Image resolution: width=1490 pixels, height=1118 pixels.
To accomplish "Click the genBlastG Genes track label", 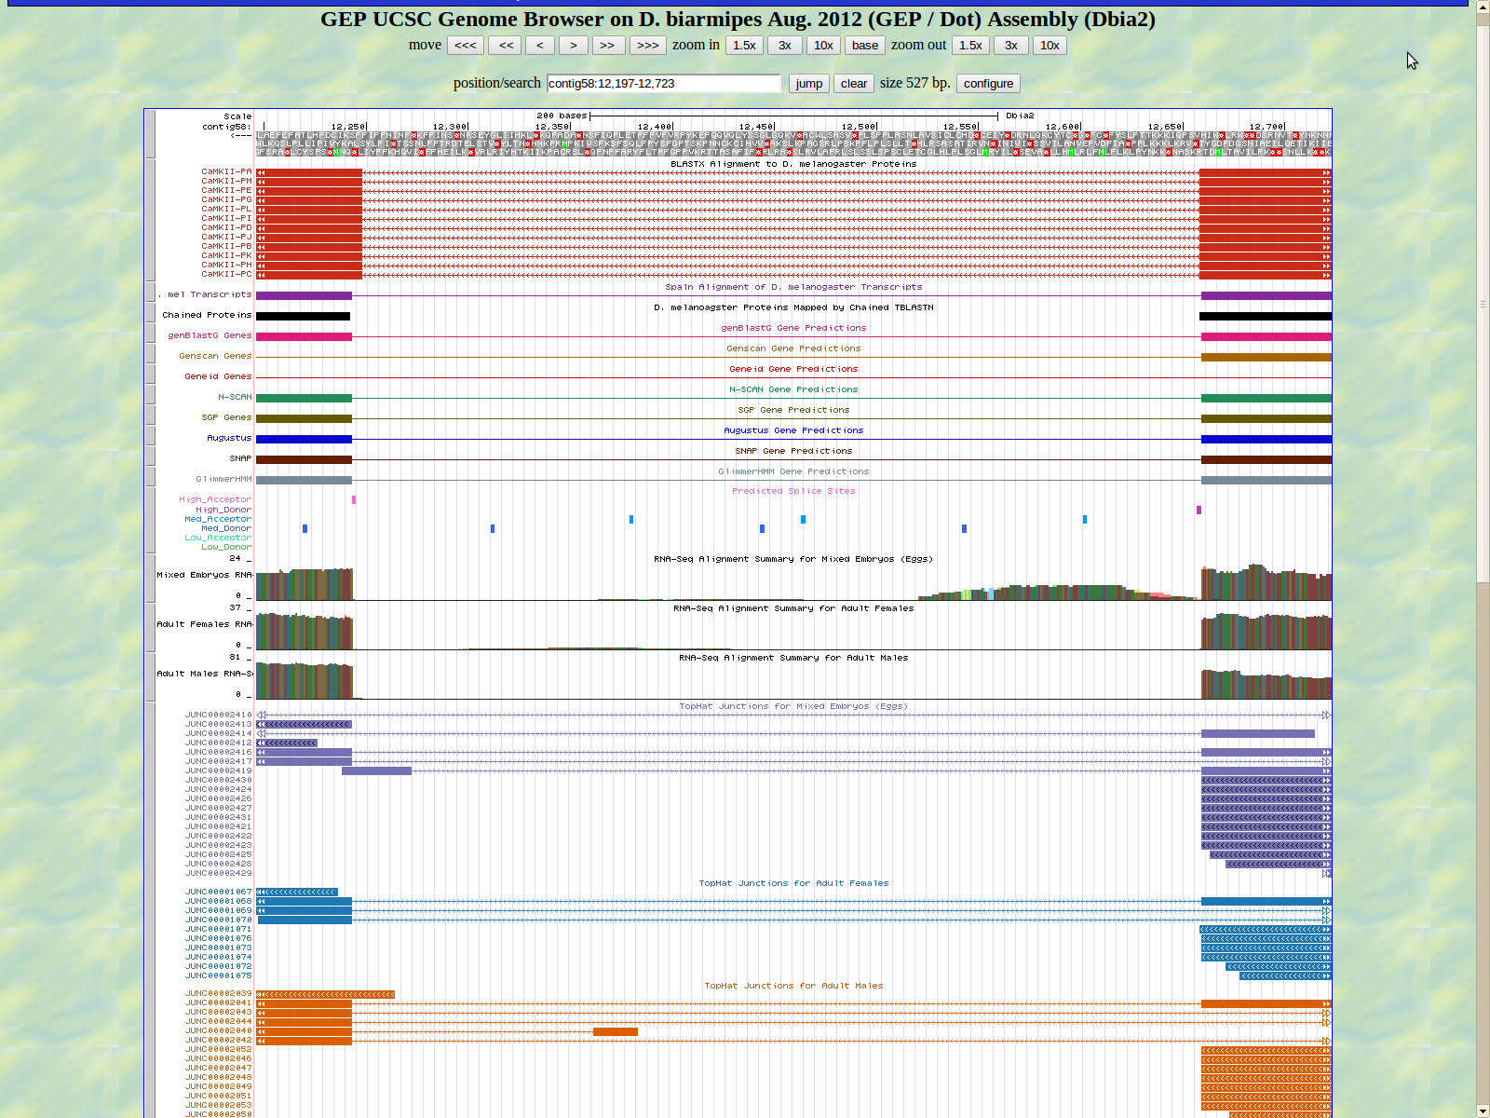I will click(x=210, y=335).
